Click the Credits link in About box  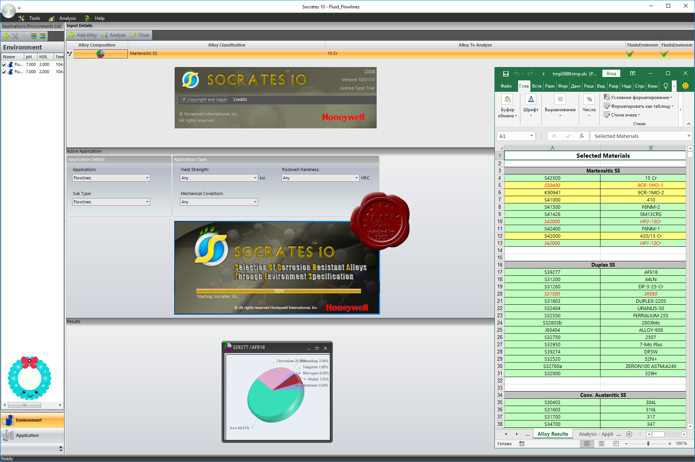coord(240,100)
